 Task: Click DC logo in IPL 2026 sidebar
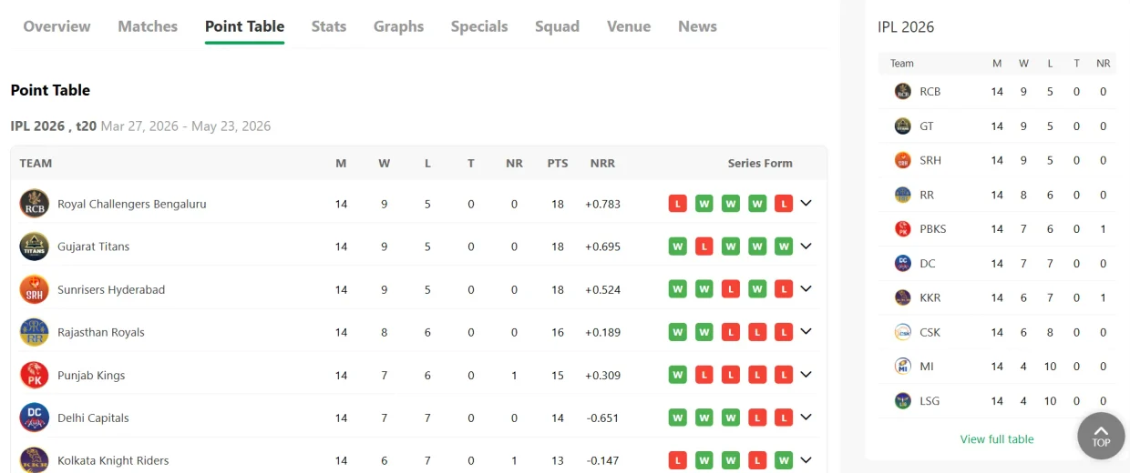[x=903, y=263]
